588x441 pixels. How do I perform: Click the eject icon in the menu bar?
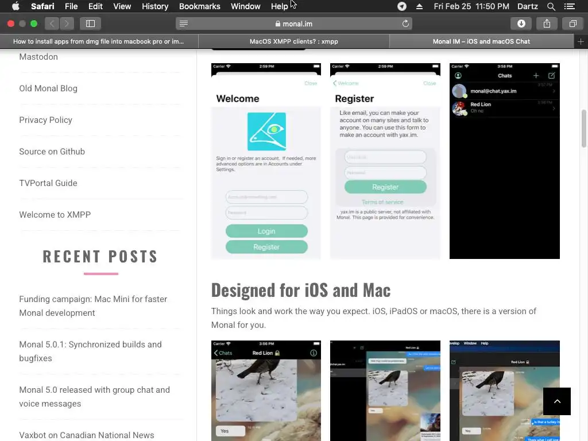tap(419, 6)
